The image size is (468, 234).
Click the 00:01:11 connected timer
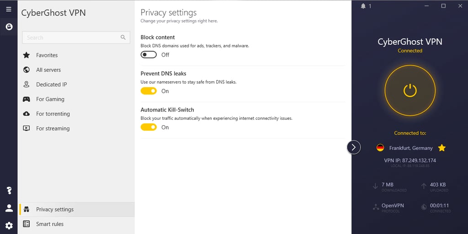(439, 205)
